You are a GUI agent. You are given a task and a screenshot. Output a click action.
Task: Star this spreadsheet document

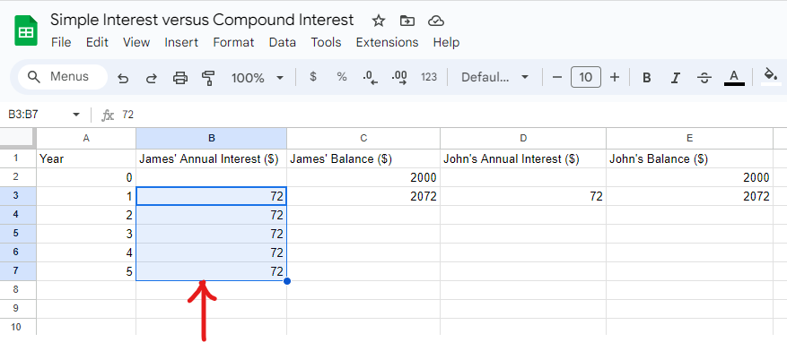coord(379,21)
